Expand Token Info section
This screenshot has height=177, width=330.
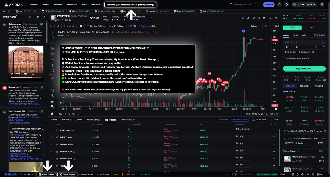click(289, 92)
